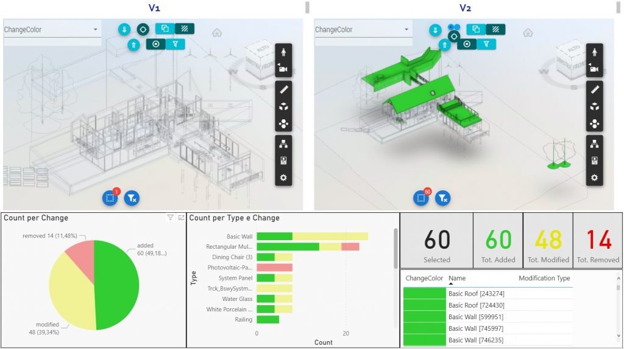Viewport: 624px width, 349px height.
Task: Select the Section analysis box icon in V1
Action: point(283,106)
